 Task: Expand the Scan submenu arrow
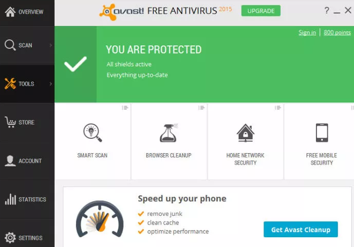click(51, 45)
